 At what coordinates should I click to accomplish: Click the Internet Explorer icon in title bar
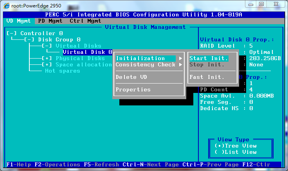pyautogui.click(x=7, y=6)
